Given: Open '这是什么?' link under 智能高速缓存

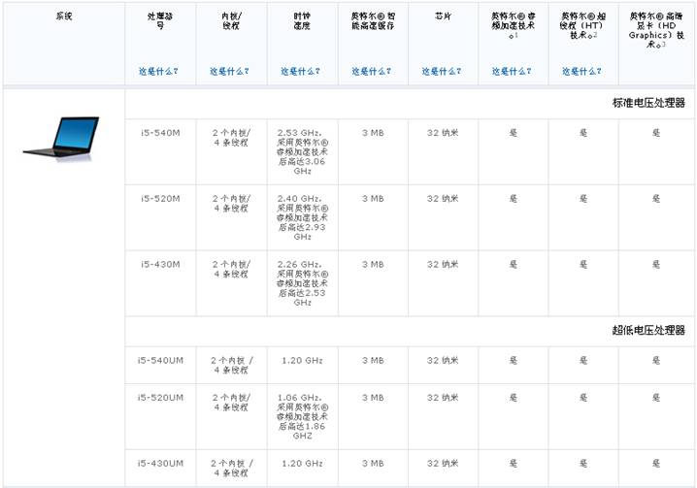Looking at the screenshot, I should [372, 71].
